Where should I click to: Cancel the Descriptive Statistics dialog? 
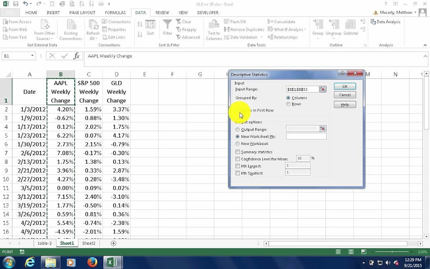tap(344, 95)
